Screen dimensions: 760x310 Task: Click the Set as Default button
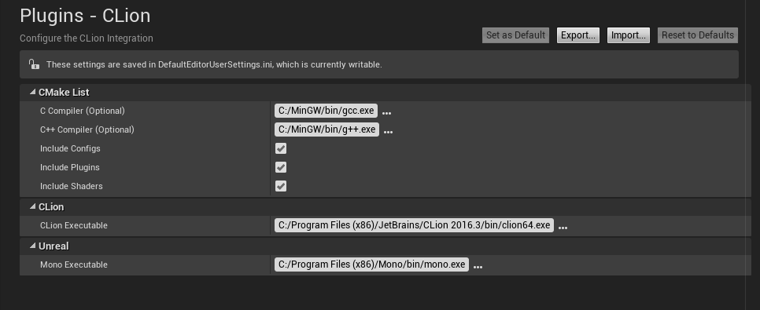coord(515,35)
